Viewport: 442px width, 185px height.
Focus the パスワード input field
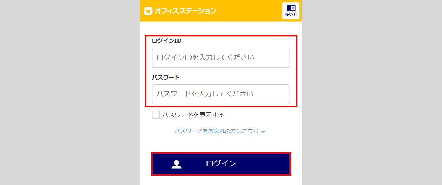pos(221,94)
